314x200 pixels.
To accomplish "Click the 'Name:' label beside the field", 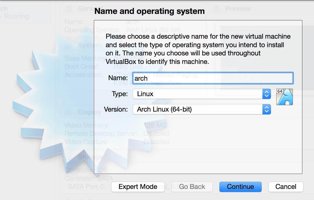I will [118, 78].
